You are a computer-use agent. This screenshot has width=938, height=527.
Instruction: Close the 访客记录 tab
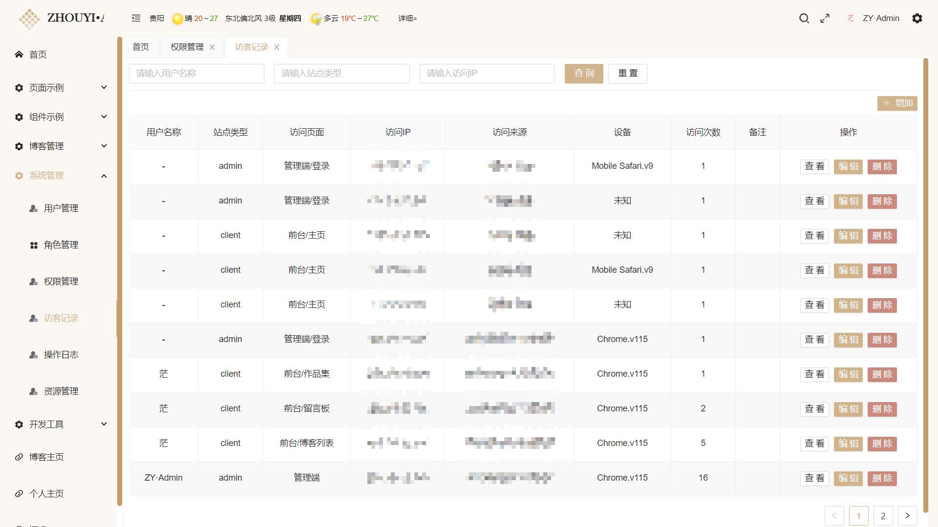(x=277, y=47)
